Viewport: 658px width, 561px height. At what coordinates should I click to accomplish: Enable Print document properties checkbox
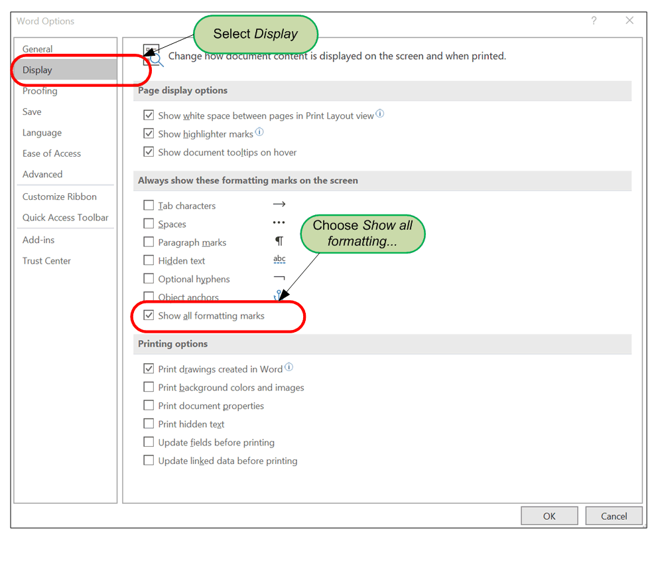[x=149, y=405]
